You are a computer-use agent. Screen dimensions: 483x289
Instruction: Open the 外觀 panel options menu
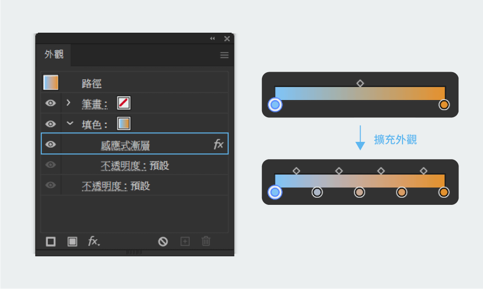point(224,55)
